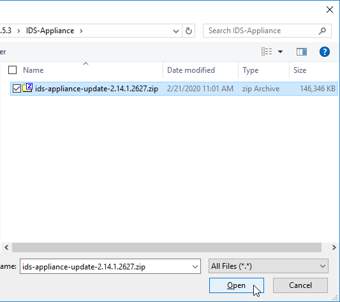Click the zip Archive type cell
Screen dimensions: 340x302
[x=261, y=89]
